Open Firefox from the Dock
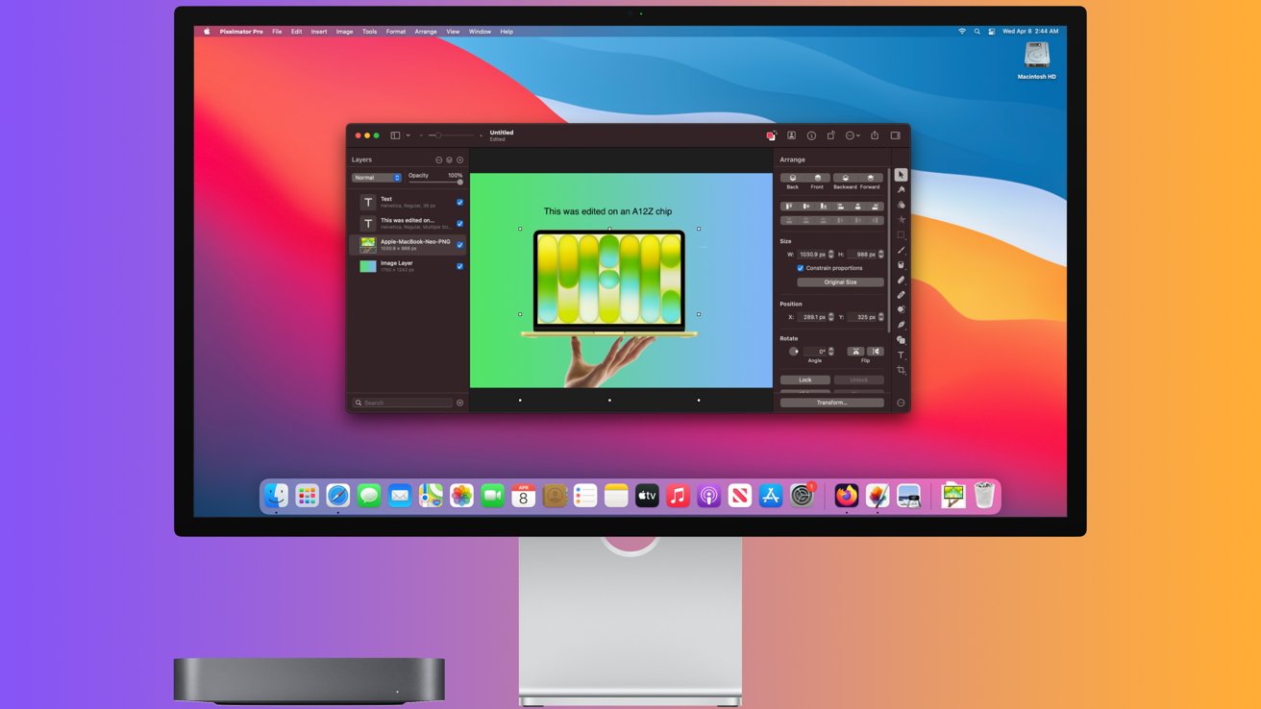1261x709 pixels. pos(846,496)
